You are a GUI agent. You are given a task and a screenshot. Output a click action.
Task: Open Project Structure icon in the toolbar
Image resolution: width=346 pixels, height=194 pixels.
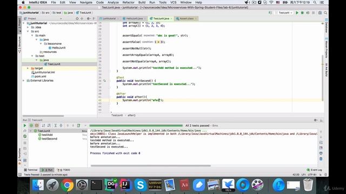click(x=320, y=13)
